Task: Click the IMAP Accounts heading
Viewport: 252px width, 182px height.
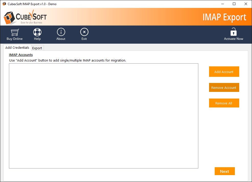Action: point(21,55)
